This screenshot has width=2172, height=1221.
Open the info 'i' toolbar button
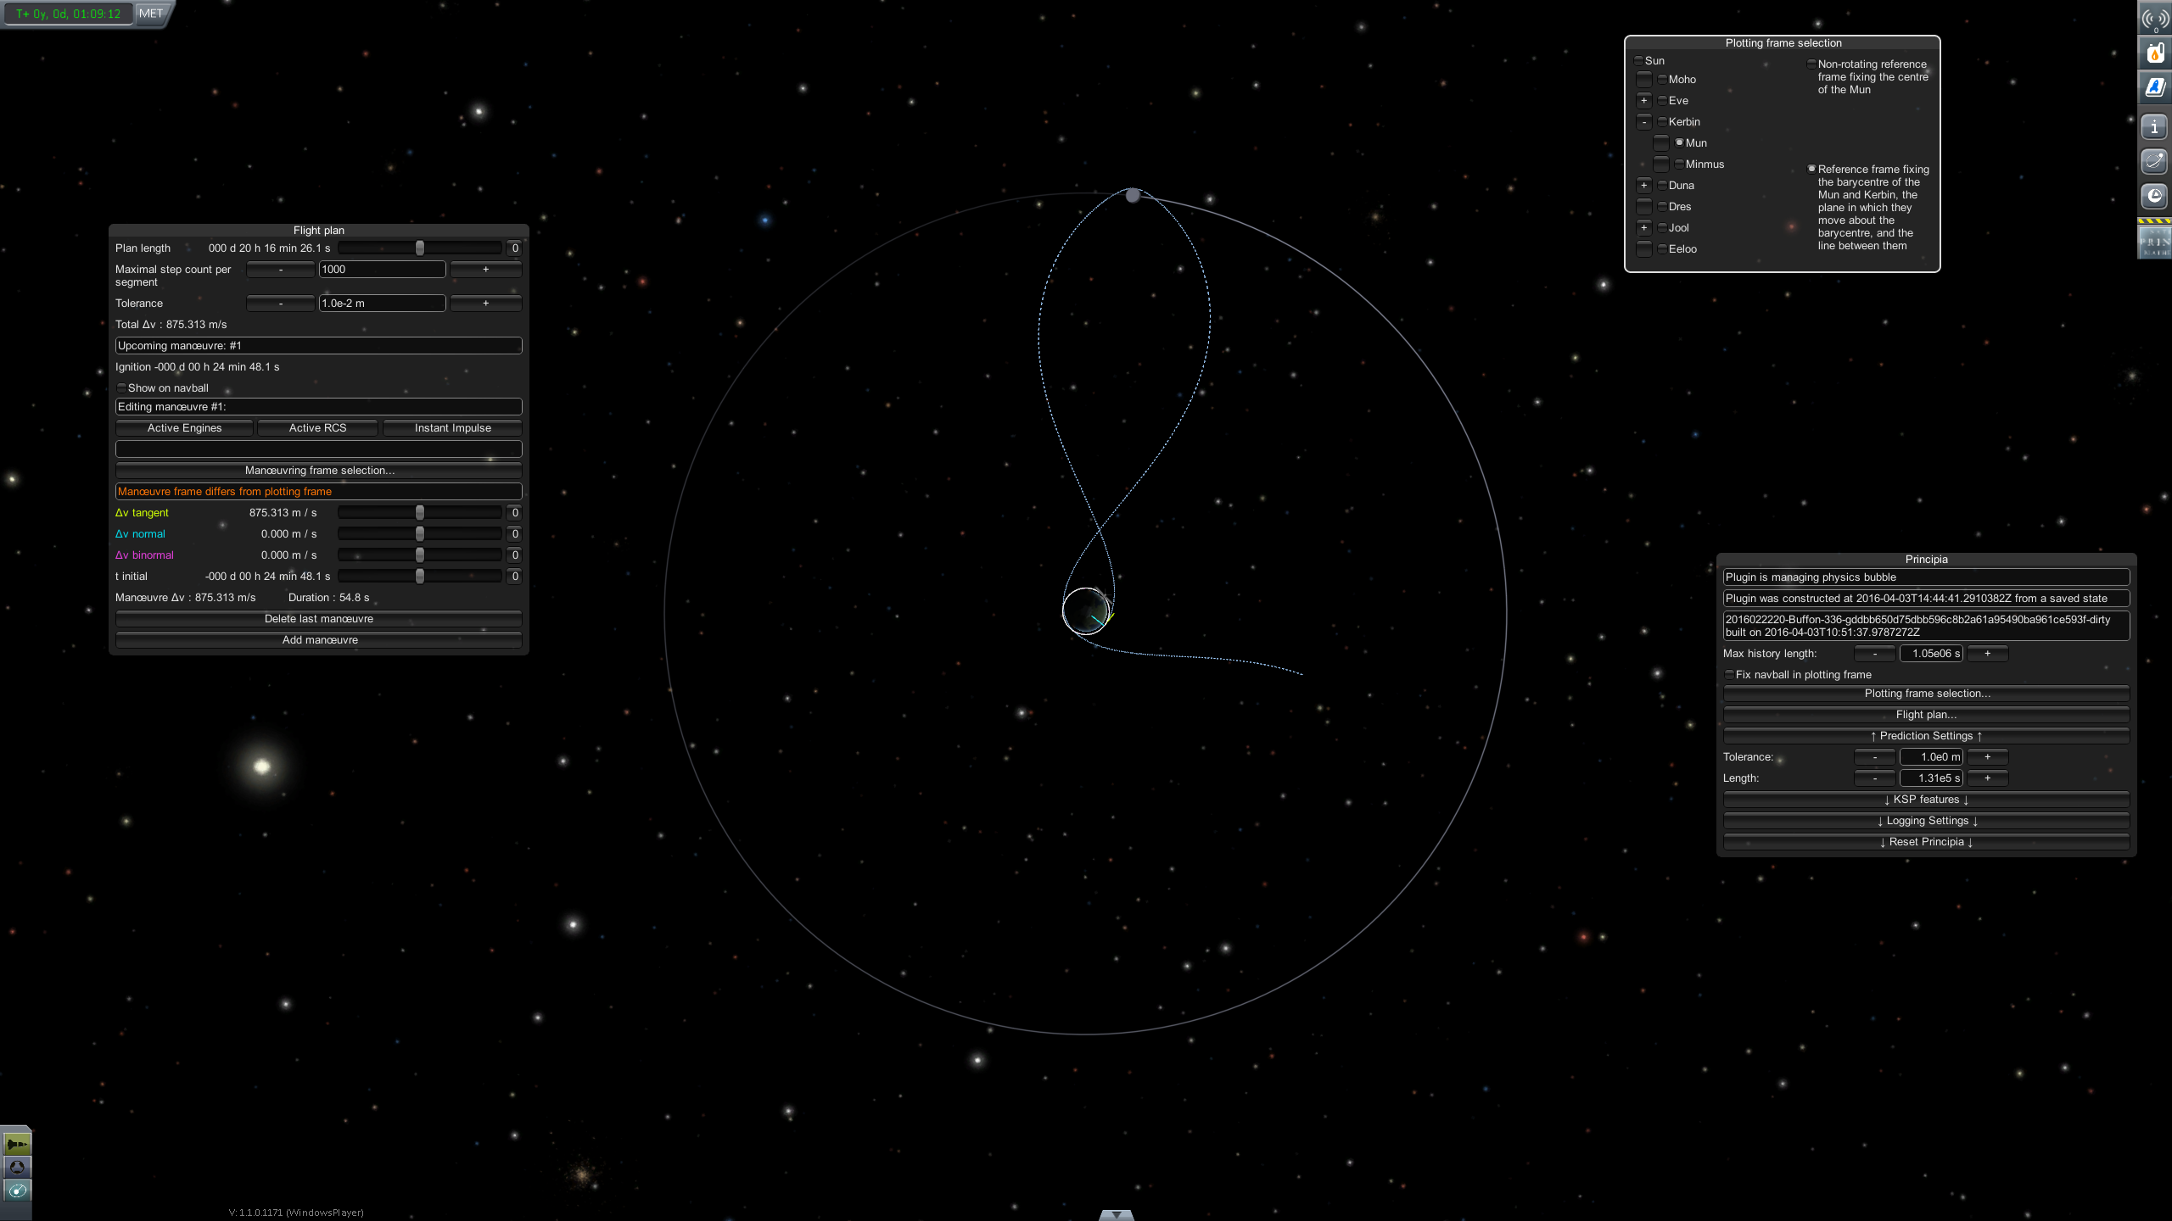tap(2154, 128)
